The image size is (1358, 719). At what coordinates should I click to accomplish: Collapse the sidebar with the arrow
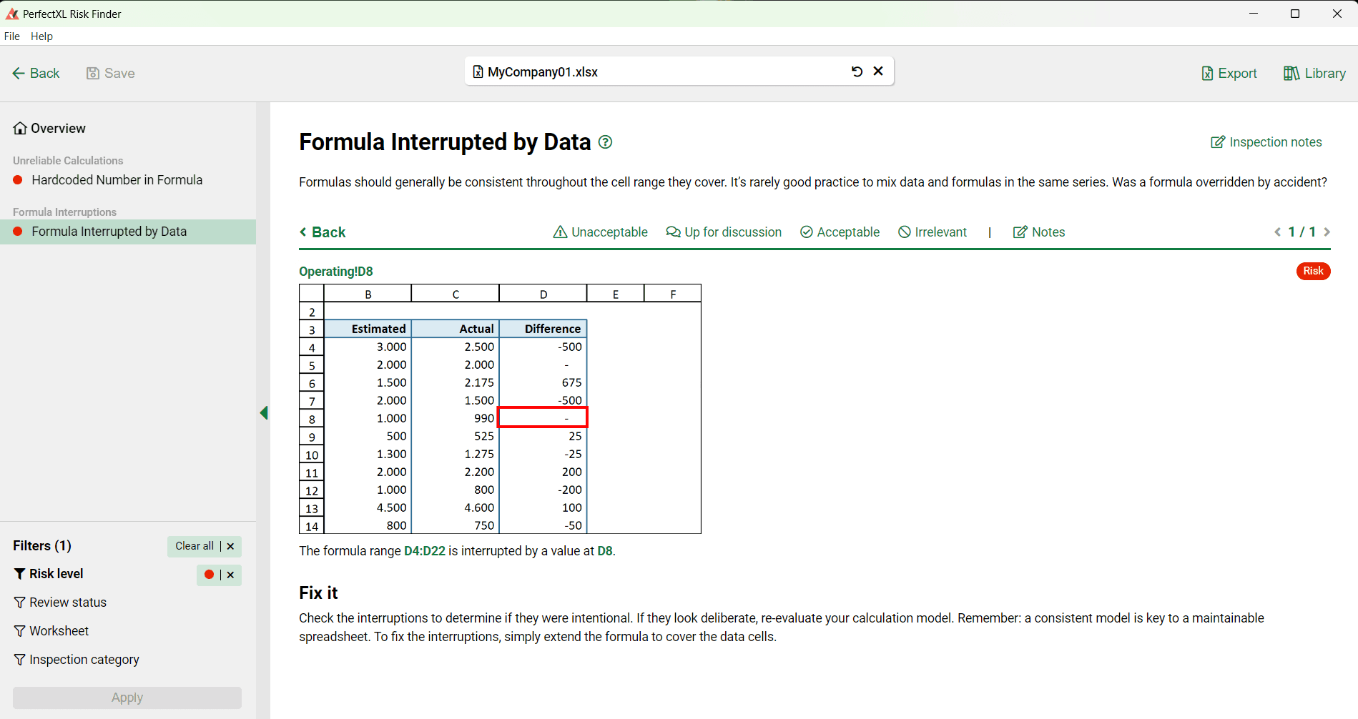click(264, 412)
